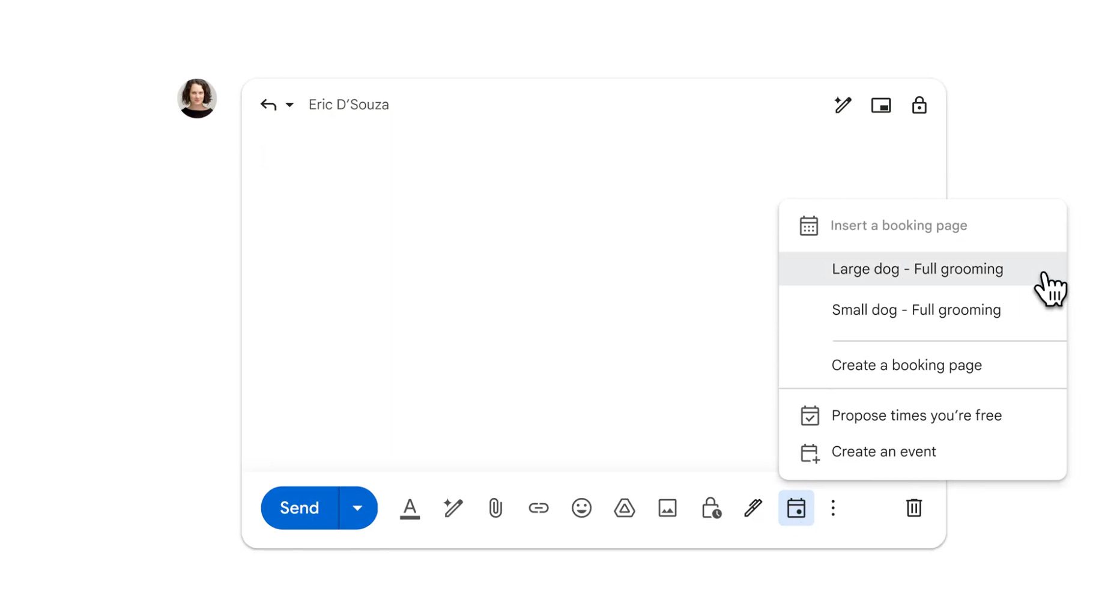Insert a photo
This screenshot has width=1108, height=606.
[667, 508]
